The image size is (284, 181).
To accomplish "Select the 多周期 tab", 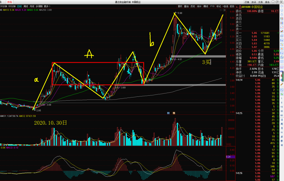I will pos(39,6).
